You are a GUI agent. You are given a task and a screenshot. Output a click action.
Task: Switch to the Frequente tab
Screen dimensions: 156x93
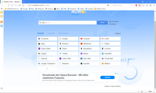tap(51, 33)
